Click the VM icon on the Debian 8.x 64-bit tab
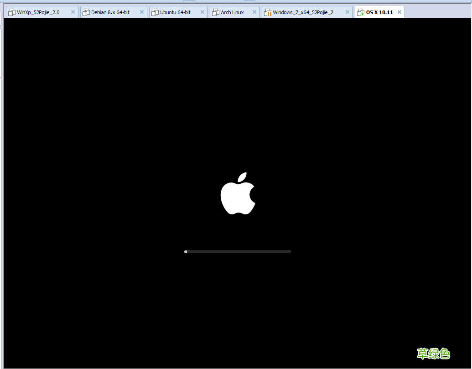The height and width of the screenshot is (369, 472). pyautogui.click(x=87, y=12)
